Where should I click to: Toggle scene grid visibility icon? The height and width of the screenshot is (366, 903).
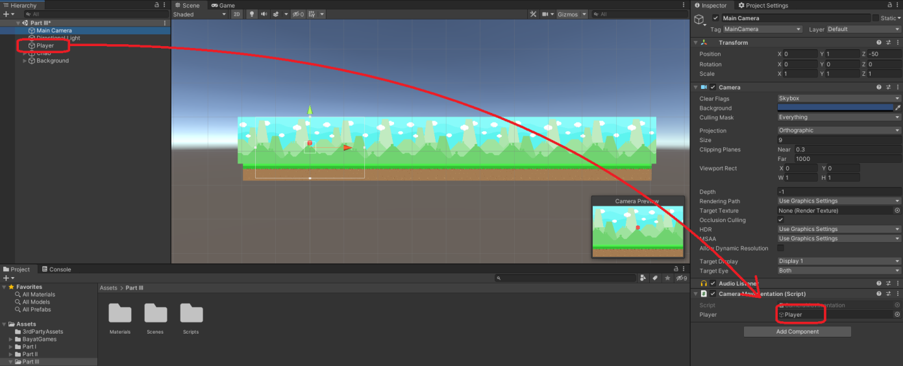pos(313,14)
